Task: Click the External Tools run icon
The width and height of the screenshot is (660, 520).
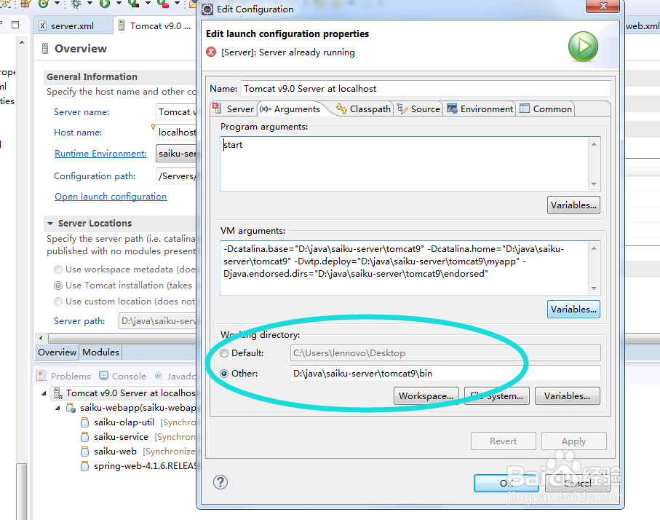Action: click(163, 4)
